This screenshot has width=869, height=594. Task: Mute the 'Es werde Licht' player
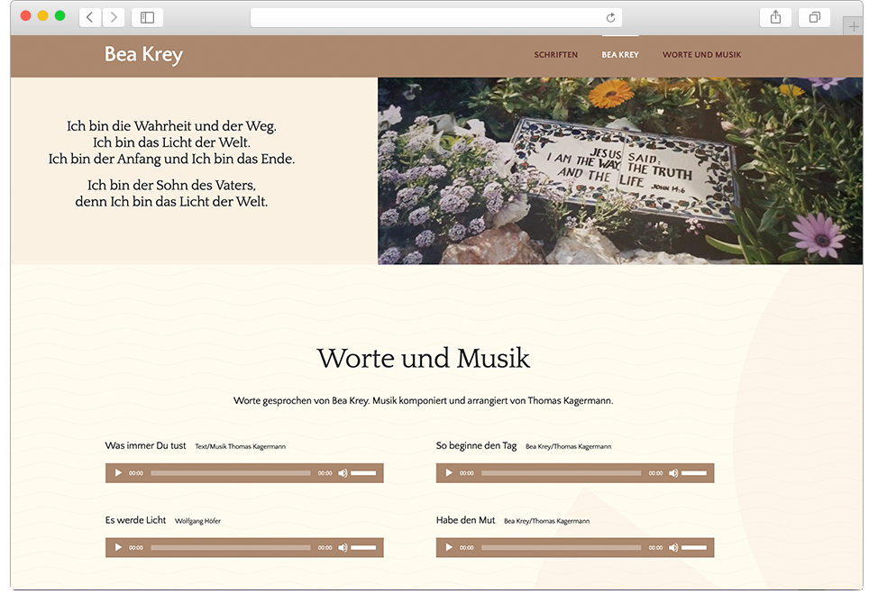click(x=343, y=547)
